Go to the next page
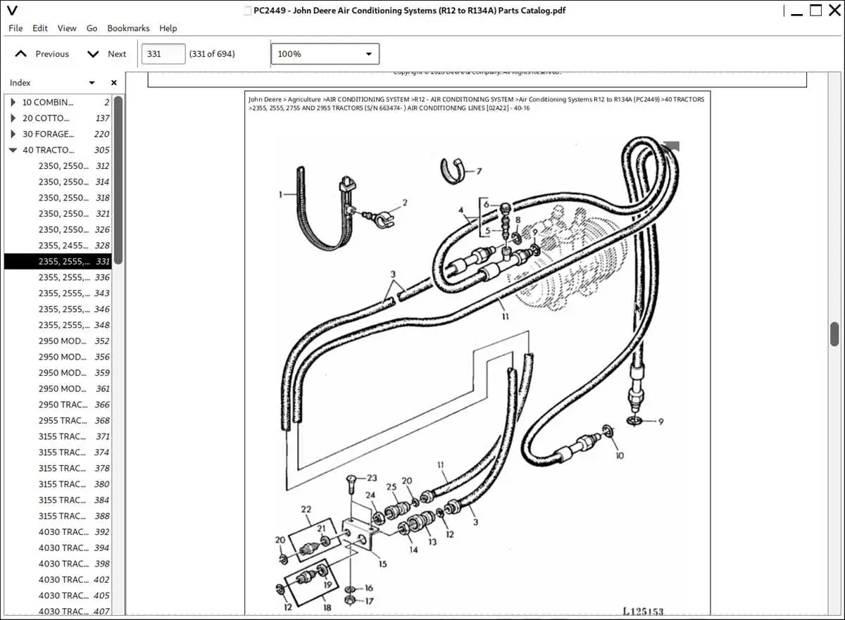 106,54
